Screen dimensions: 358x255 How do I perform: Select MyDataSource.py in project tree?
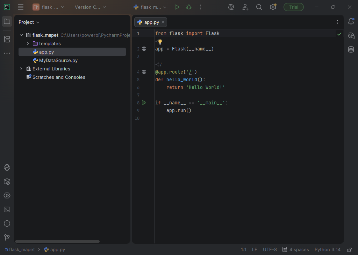(72, 60)
